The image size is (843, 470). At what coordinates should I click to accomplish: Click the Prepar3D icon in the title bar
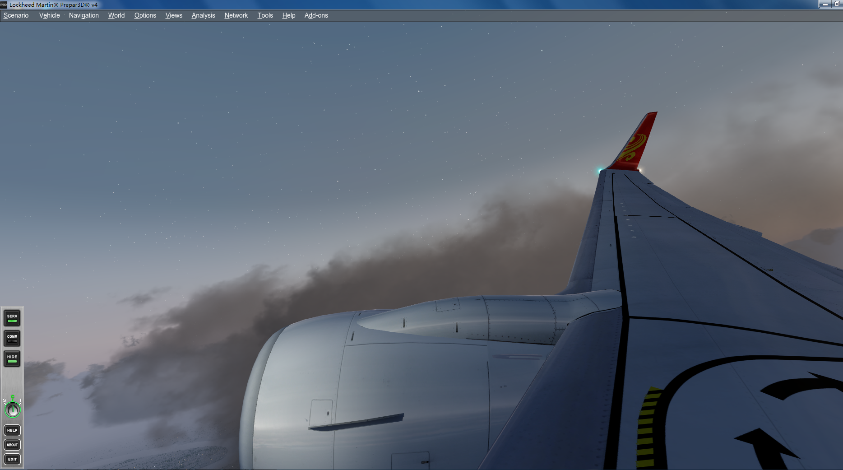[5, 5]
